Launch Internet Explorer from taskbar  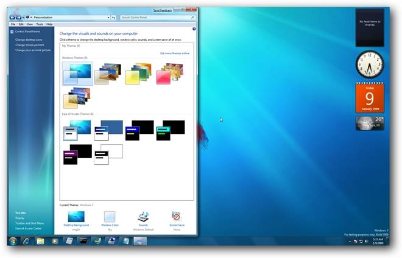(26, 241)
